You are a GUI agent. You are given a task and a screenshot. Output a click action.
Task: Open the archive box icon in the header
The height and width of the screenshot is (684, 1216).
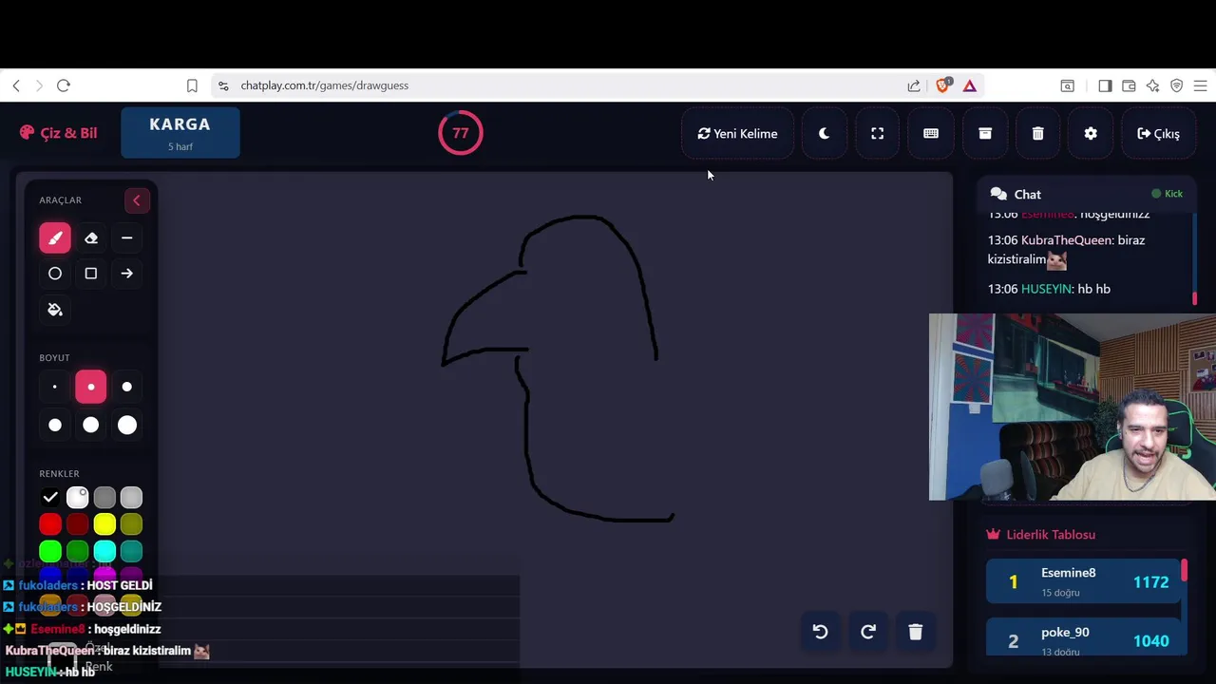tap(985, 134)
